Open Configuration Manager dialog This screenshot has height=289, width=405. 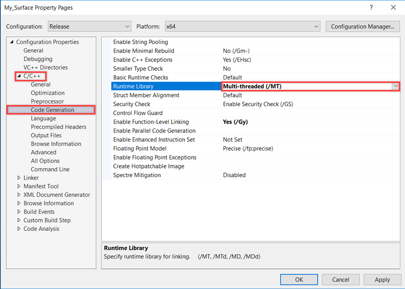coord(362,27)
